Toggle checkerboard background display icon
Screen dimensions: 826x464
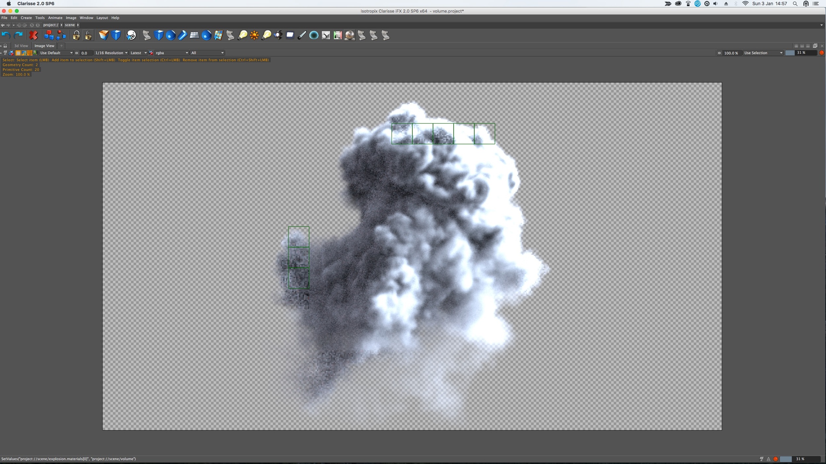click(x=18, y=53)
